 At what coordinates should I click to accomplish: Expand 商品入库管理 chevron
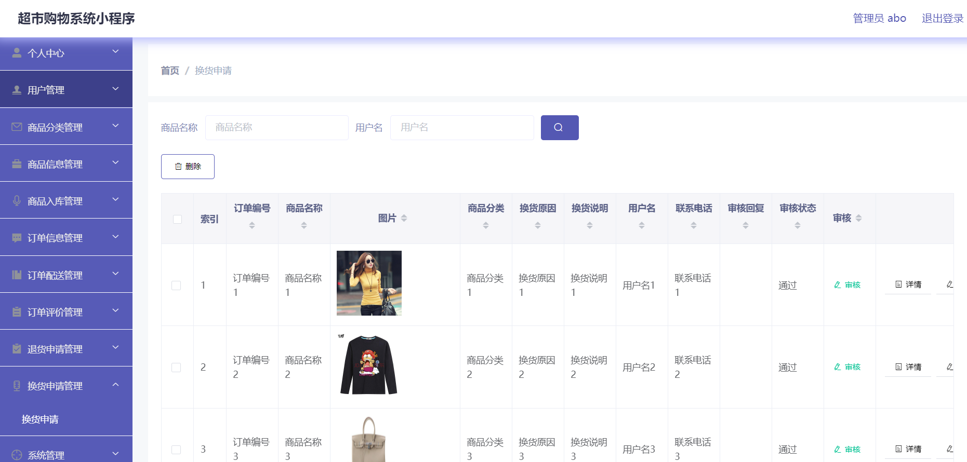coord(115,199)
